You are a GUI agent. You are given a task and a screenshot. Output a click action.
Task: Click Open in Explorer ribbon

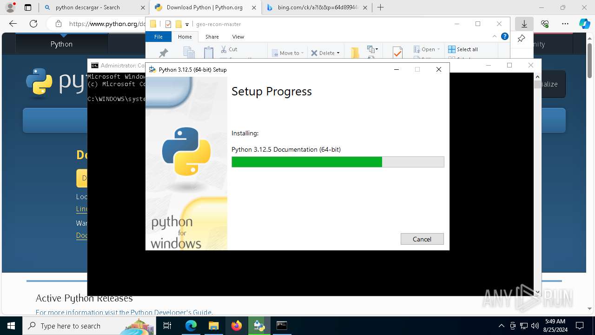pos(427,49)
